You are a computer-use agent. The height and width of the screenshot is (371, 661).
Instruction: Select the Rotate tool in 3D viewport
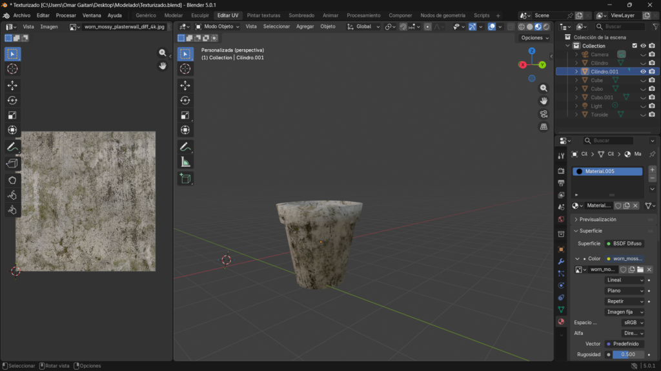(185, 100)
